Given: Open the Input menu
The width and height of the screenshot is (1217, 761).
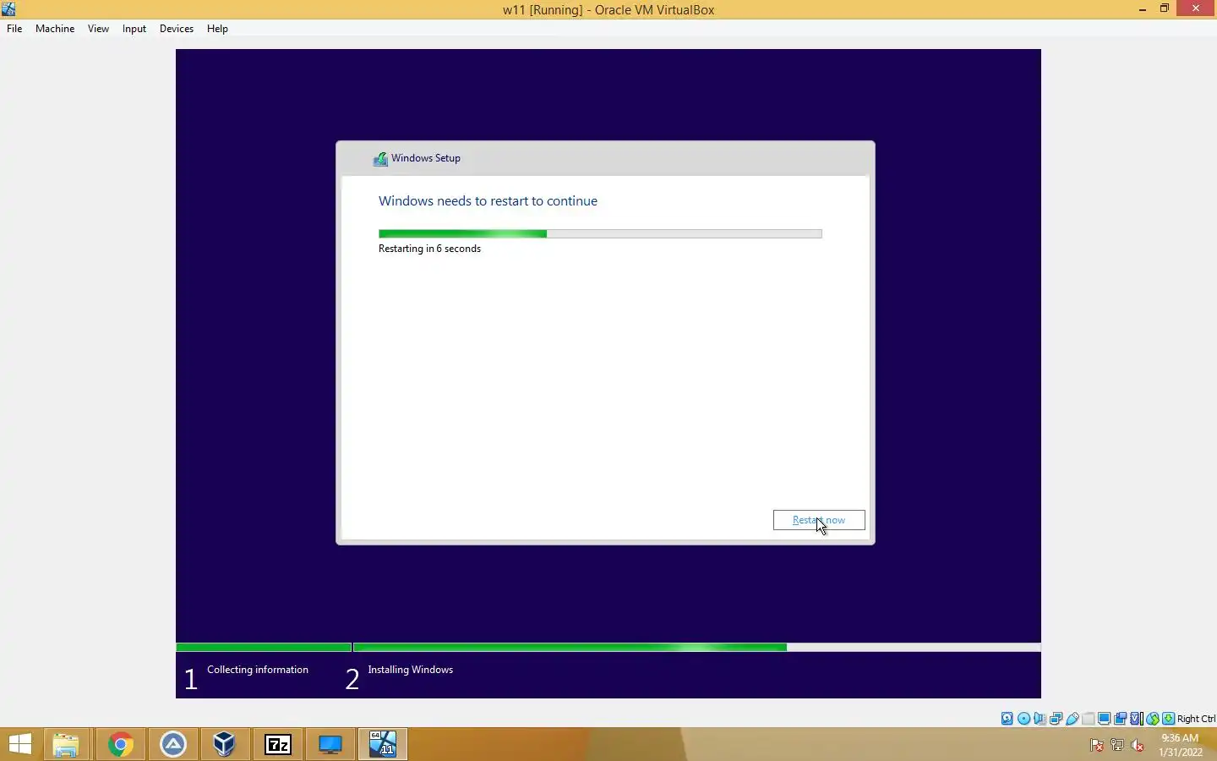Looking at the screenshot, I should (x=134, y=28).
